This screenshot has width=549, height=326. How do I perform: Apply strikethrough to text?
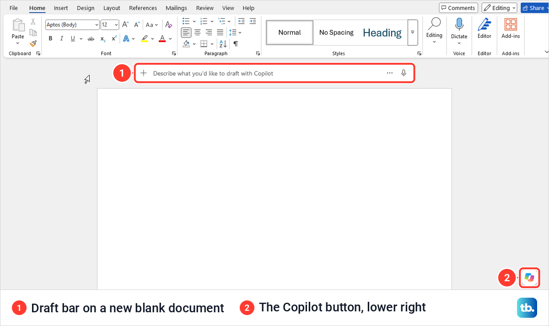point(91,39)
